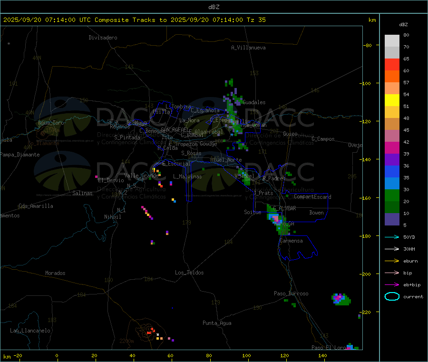
Task: Click the blue 36 dBZ color swatch
Action: [x=392, y=171]
